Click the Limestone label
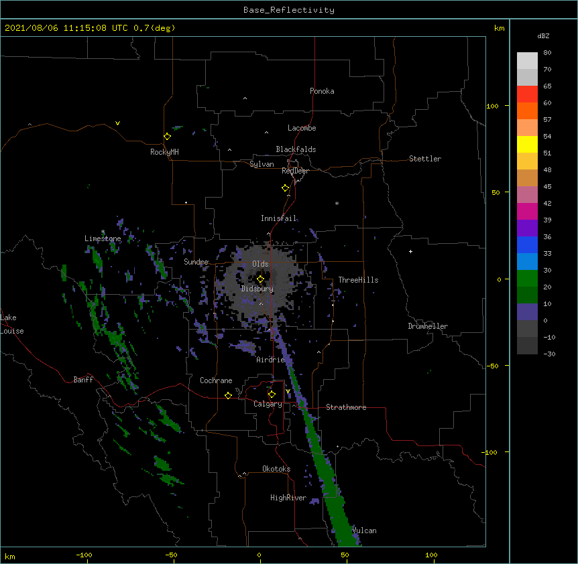 click(x=103, y=238)
